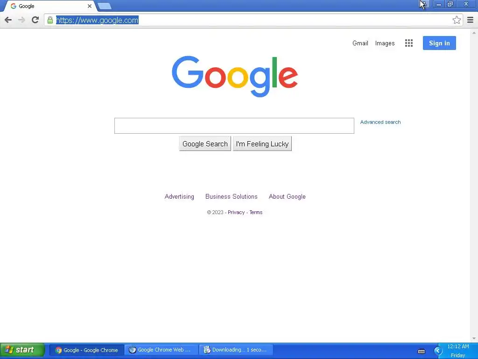Open a new tab
The image size is (478, 359).
point(105,6)
